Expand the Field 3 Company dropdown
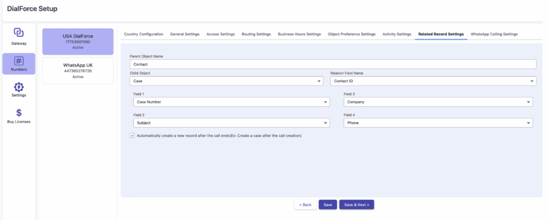The height and width of the screenshot is (220, 548). [x=438, y=102]
